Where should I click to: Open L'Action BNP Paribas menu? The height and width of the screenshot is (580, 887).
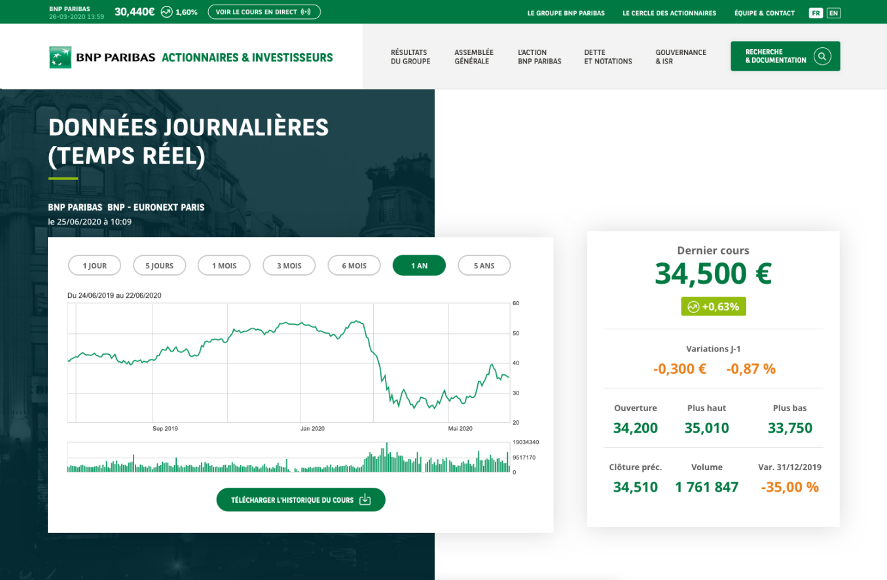539,57
